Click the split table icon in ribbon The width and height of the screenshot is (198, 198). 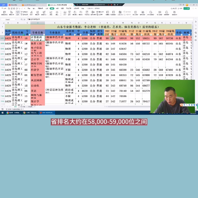pyautogui.click(x=136, y=12)
